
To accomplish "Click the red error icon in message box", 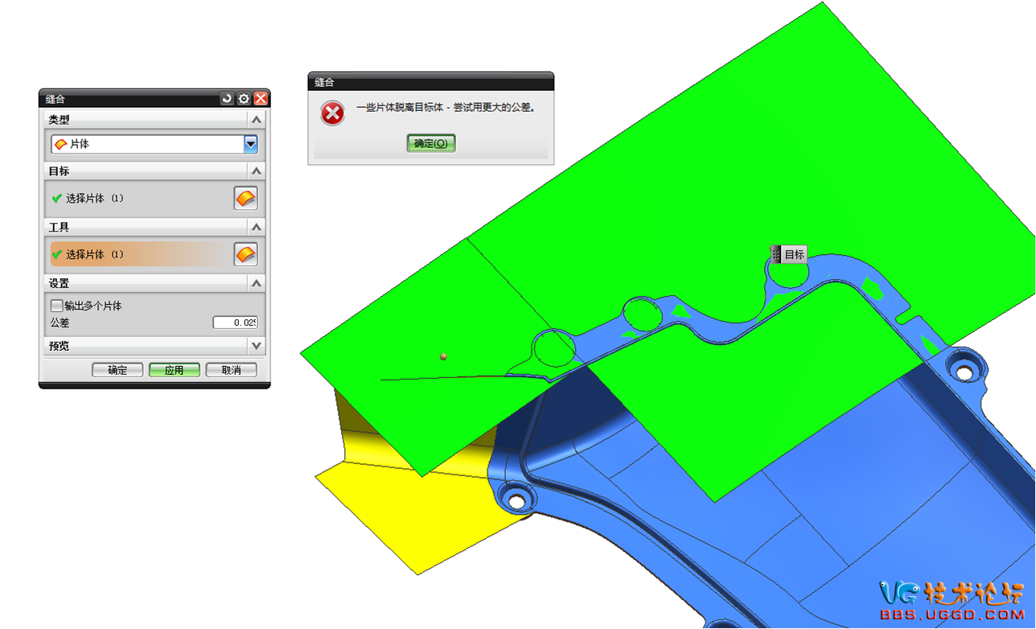I will pyautogui.click(x=332, y=113).
